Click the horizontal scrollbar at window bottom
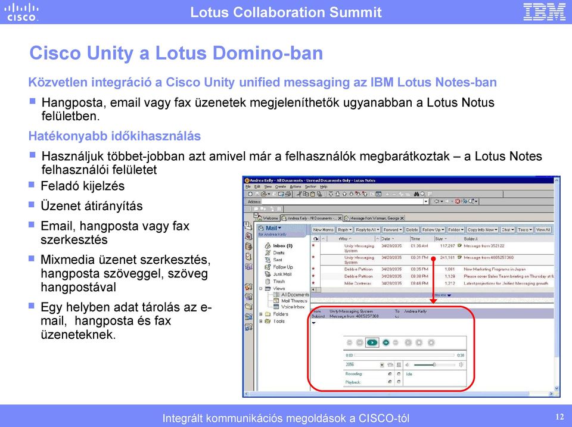 [x=399, y=394]
